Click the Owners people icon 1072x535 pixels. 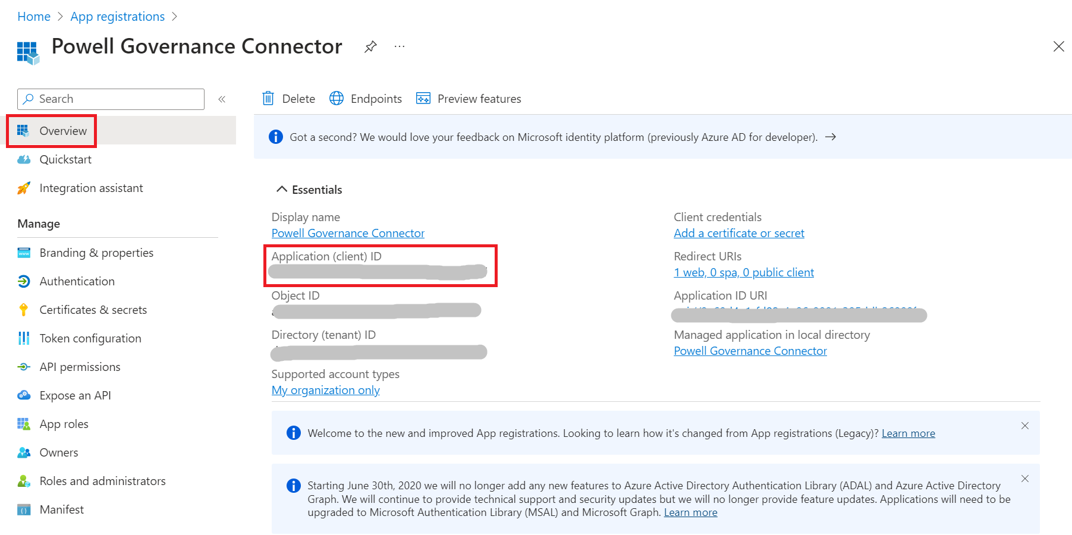pyautogui.click(x=24, y=452)
